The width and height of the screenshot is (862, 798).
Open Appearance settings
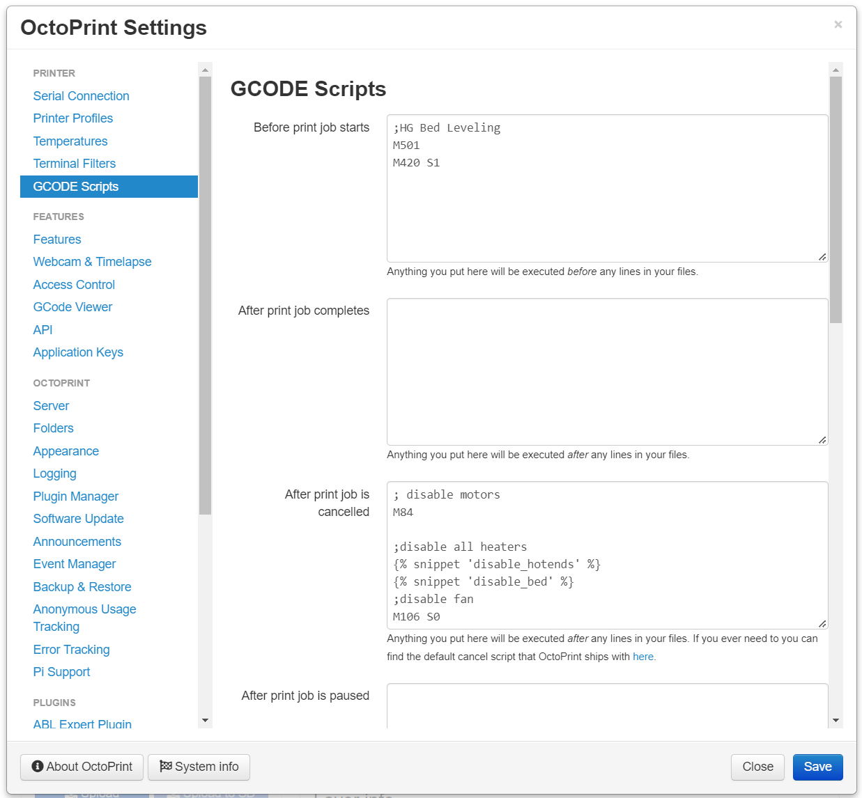[x=66, y=451]
